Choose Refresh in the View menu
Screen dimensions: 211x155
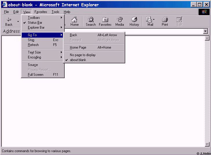point(43,45)
